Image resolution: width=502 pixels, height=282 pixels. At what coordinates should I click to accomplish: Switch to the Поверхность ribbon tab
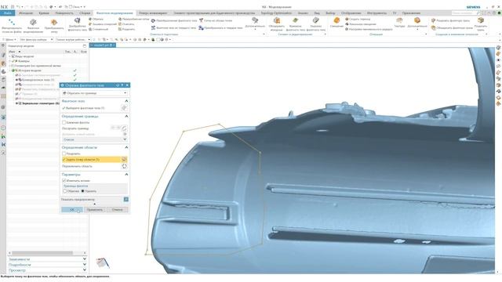[x=64, y=13]
